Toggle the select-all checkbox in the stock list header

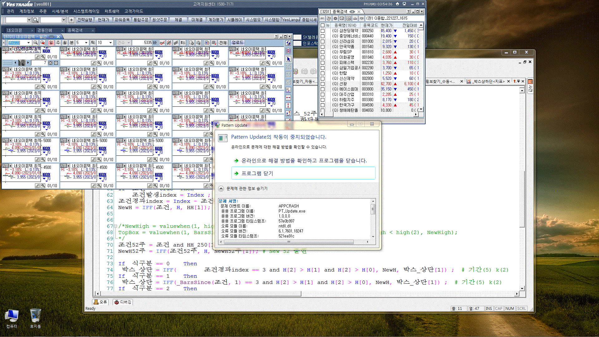pyautogui.click(x=323, y=25)
